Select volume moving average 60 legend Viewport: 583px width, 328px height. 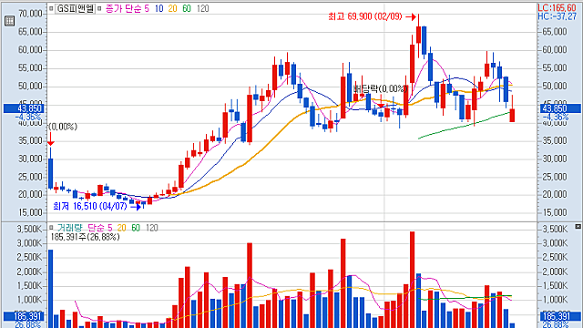(136, 228)
